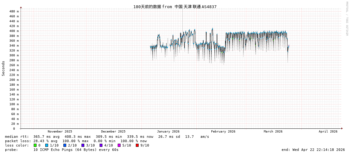Click the end timestamp text
This screenshot has height=154, width=350.
pyautogui.click(x=313, y=150)
